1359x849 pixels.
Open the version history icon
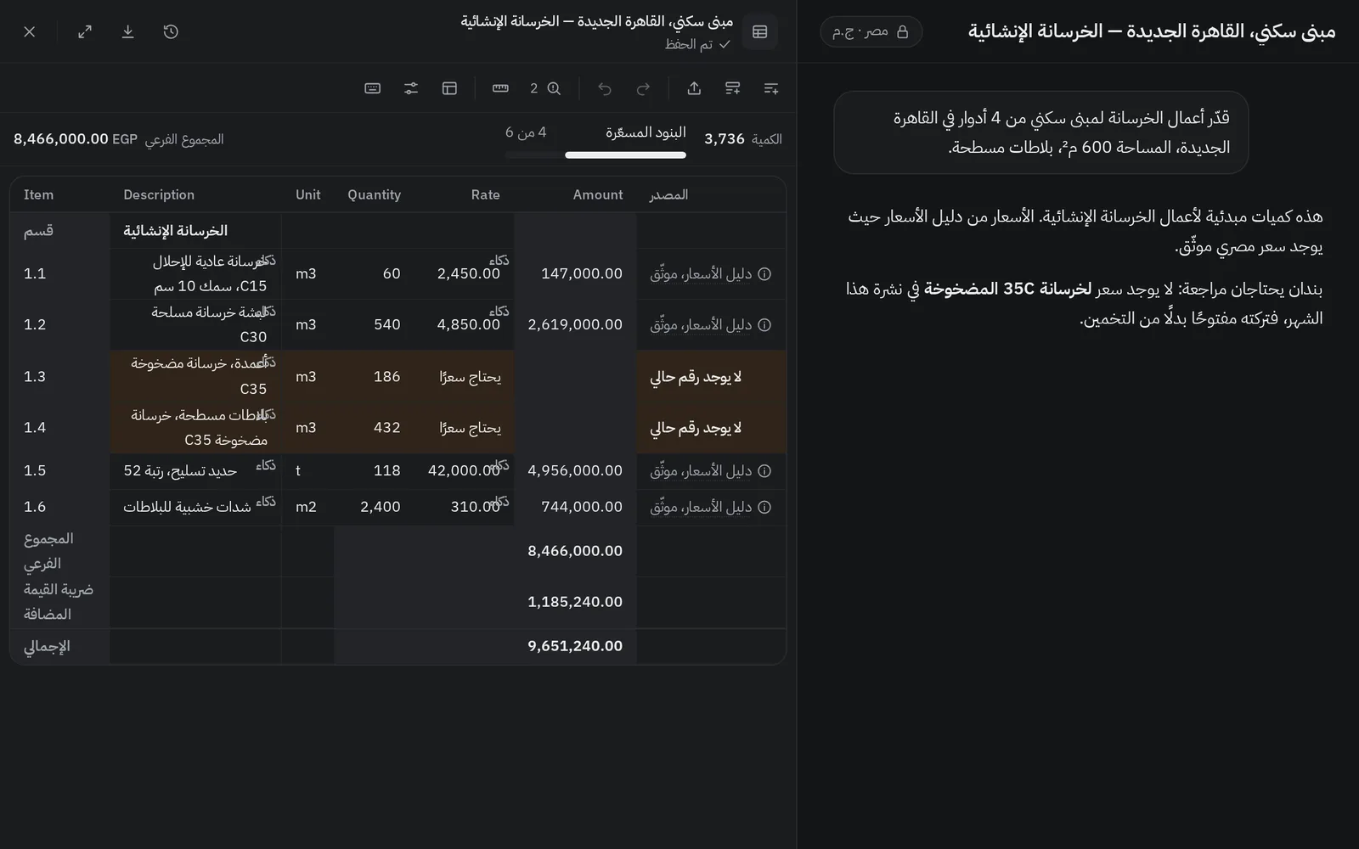(171, 31)
